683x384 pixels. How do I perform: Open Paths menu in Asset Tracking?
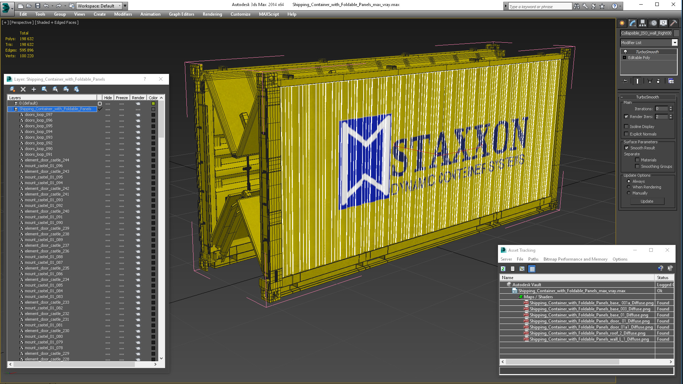tap(533, 259)
